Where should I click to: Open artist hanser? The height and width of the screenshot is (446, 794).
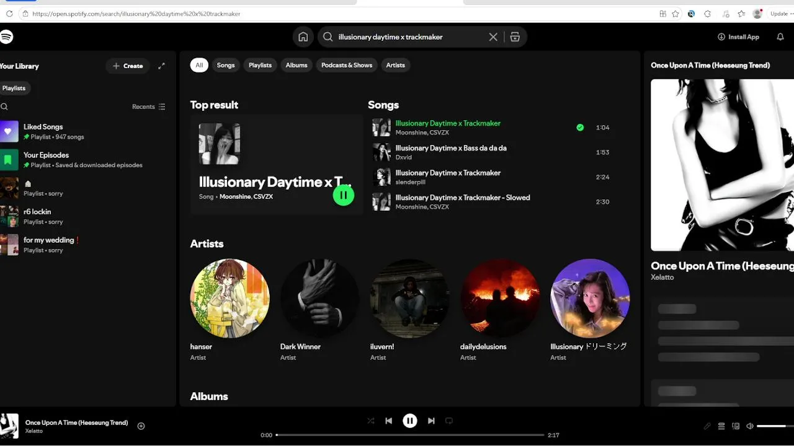tap(230, 310)
